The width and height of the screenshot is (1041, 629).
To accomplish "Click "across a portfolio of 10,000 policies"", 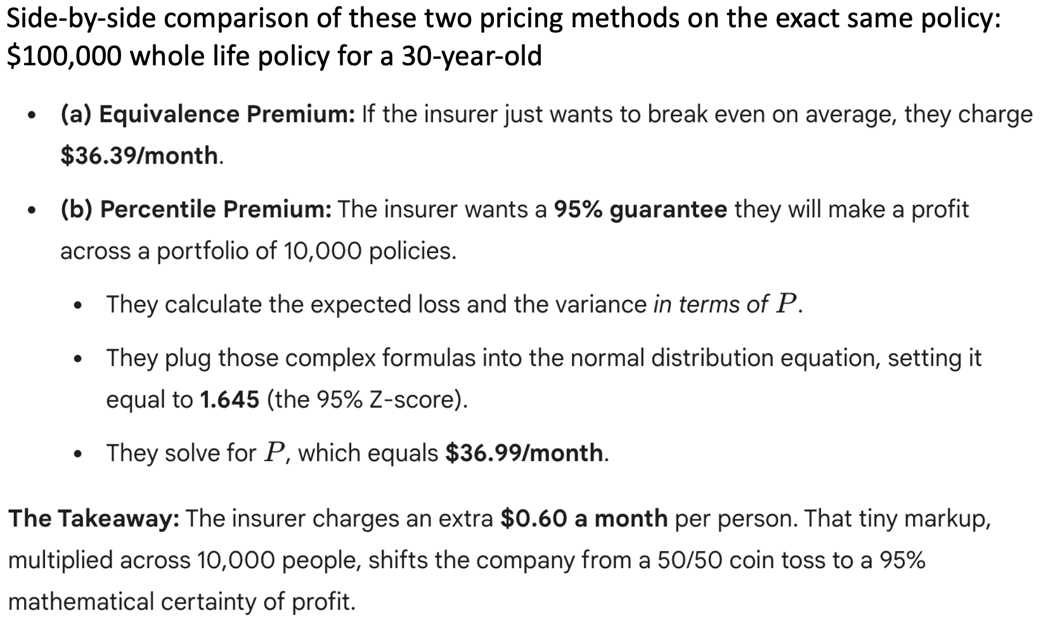I will 257,252.
